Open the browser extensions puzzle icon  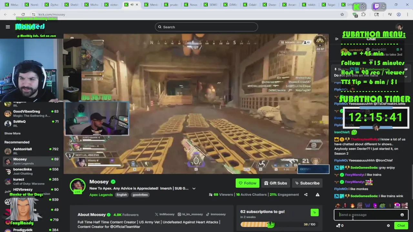click(363, 15)
